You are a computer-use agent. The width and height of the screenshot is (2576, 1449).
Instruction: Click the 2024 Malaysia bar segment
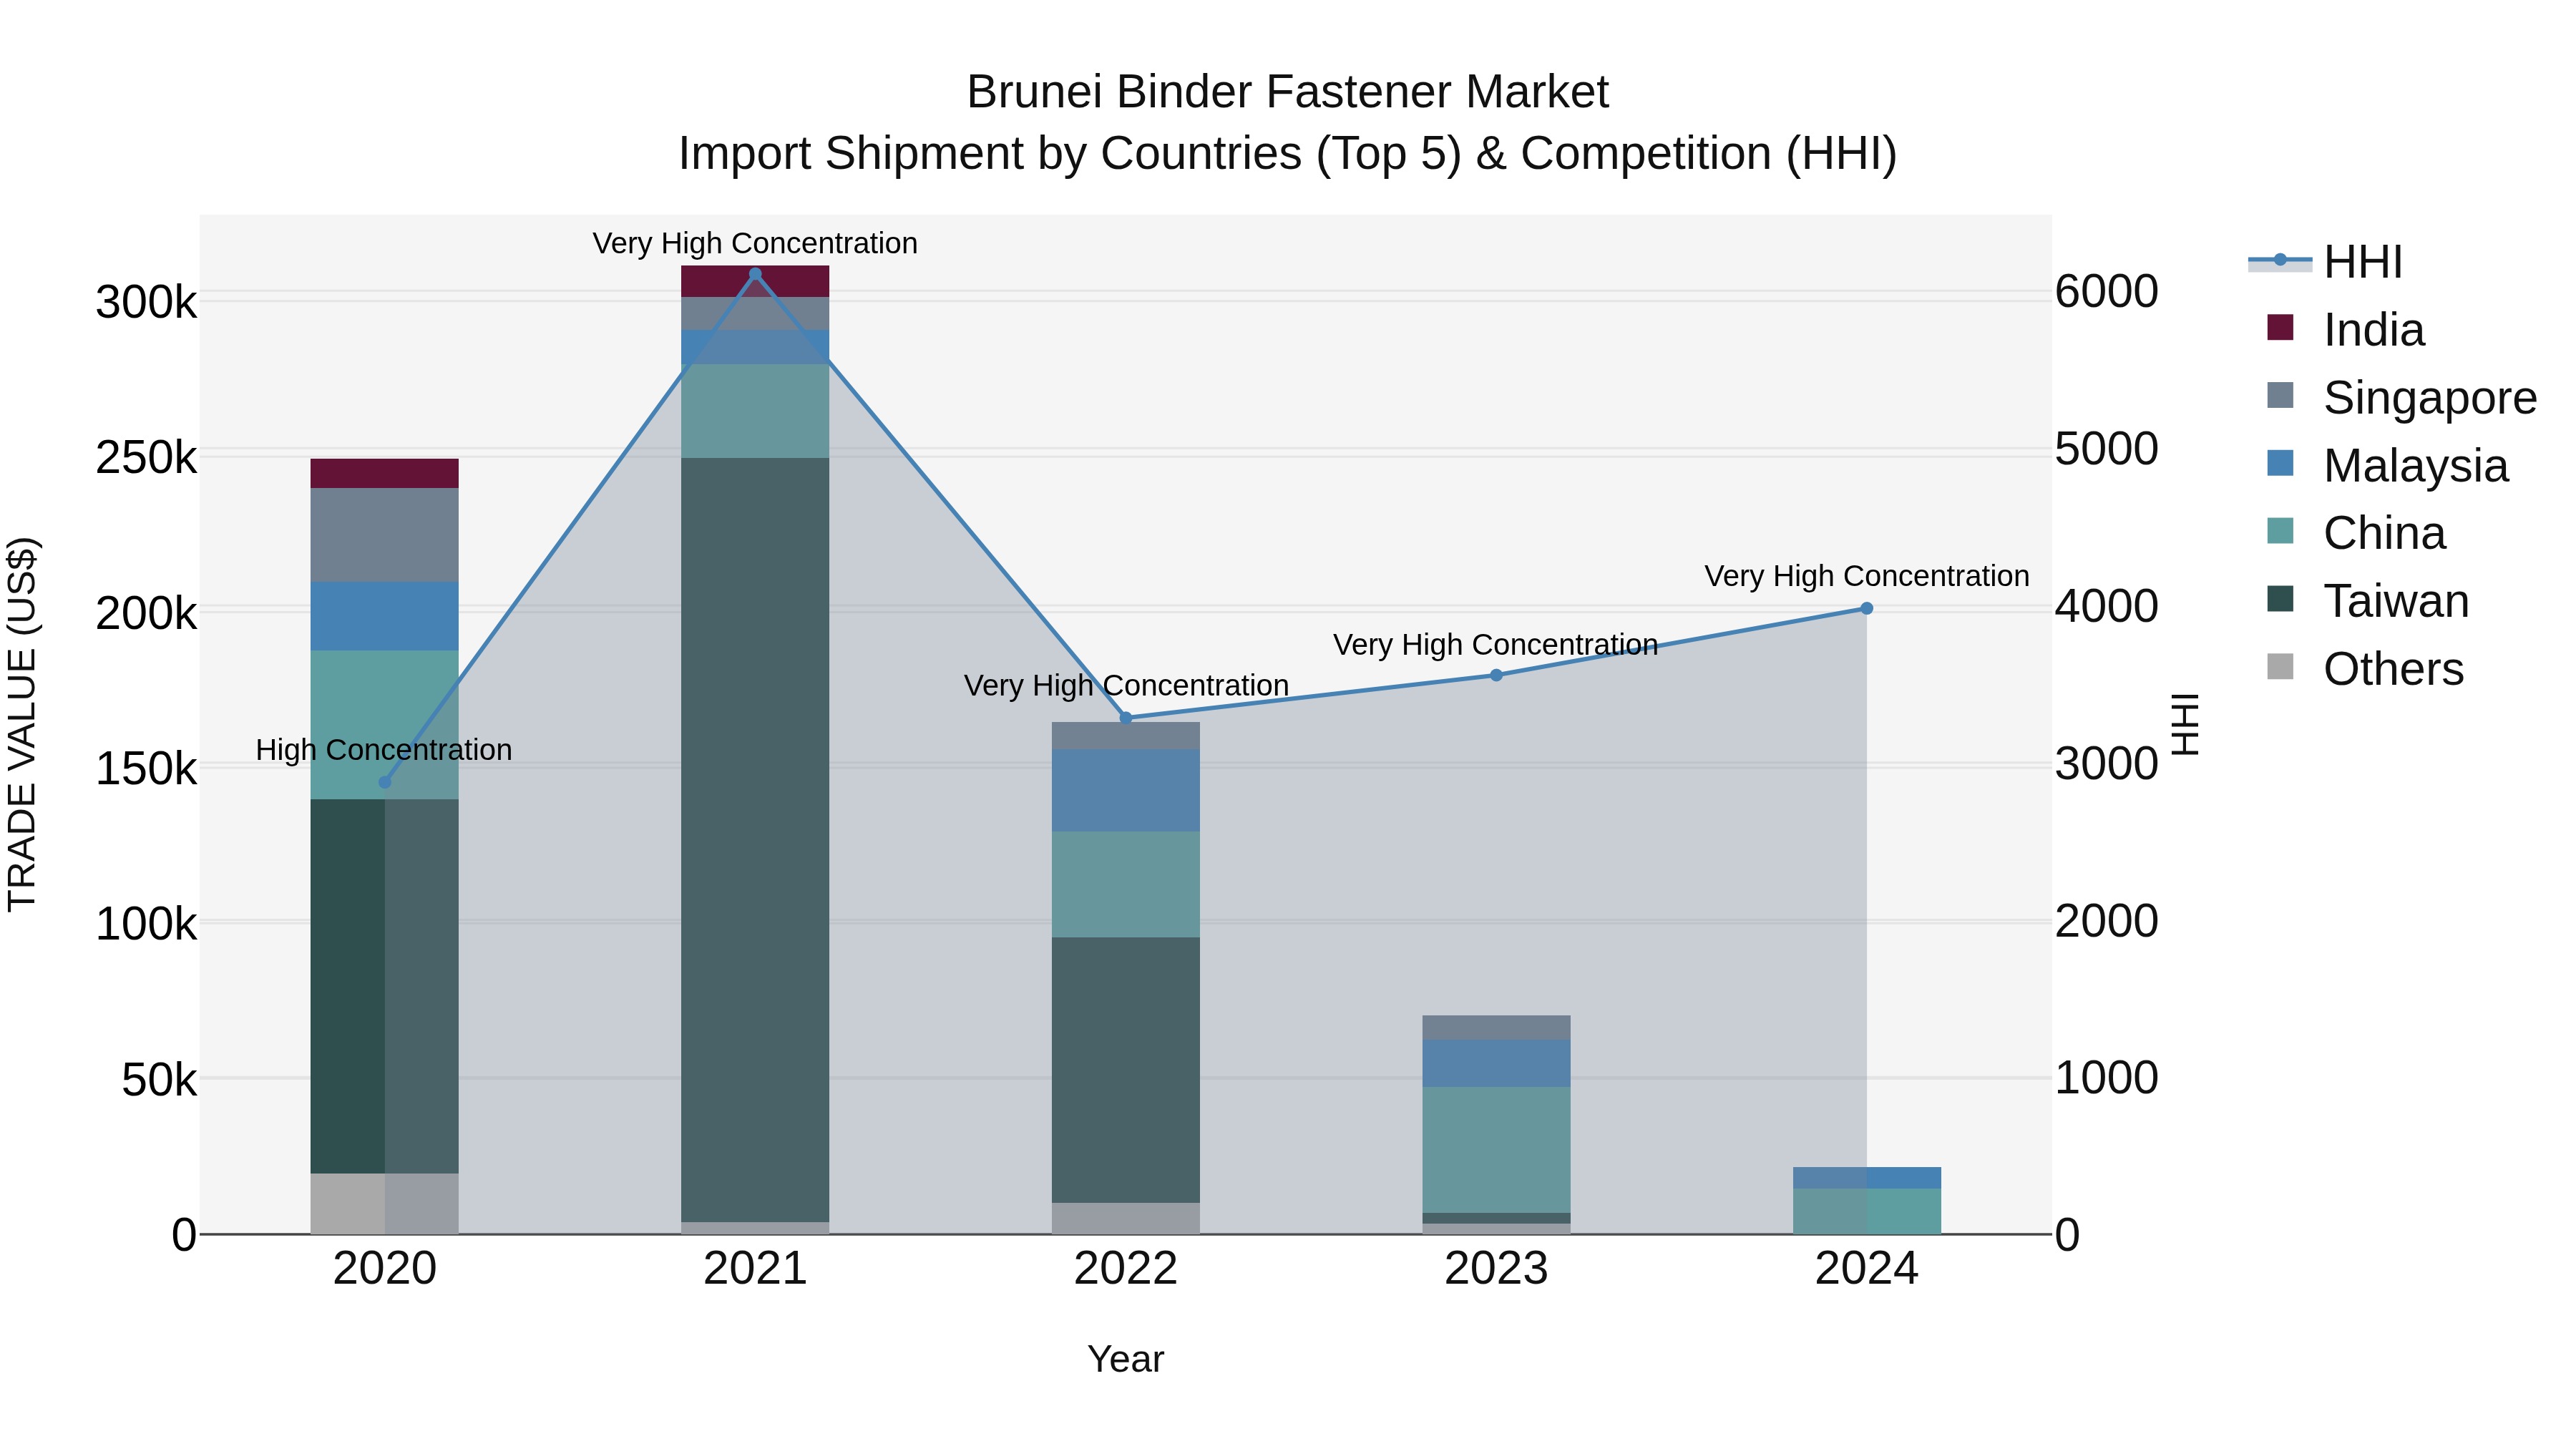coord(1866,1178)
